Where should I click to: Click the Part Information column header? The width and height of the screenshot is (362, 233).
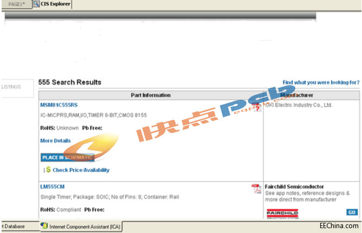click(x=151, y=95)
